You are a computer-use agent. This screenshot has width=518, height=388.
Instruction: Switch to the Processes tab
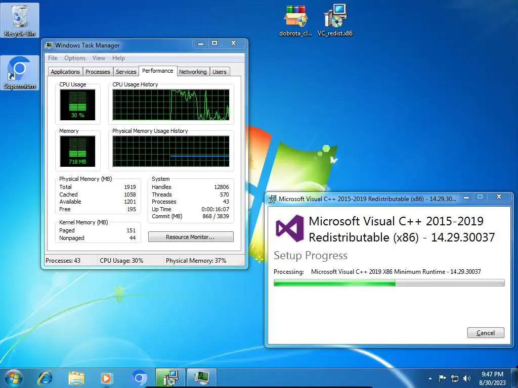[98, 72]
